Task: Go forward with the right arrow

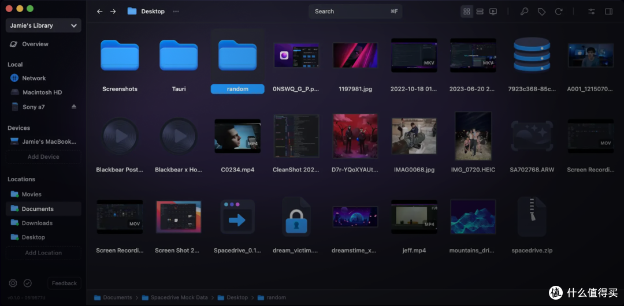Action: click(x=113, y=12)
